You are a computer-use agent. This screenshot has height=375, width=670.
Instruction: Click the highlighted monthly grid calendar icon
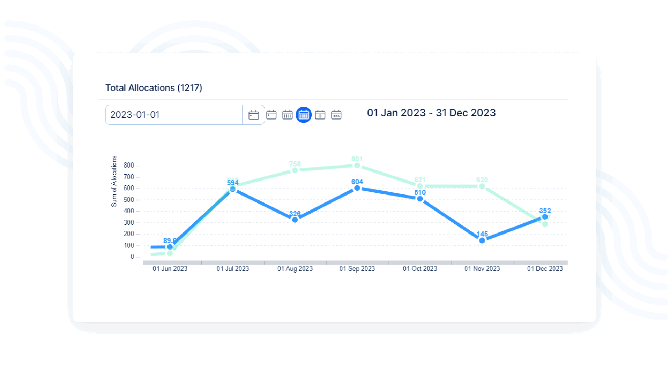point(304,115)
